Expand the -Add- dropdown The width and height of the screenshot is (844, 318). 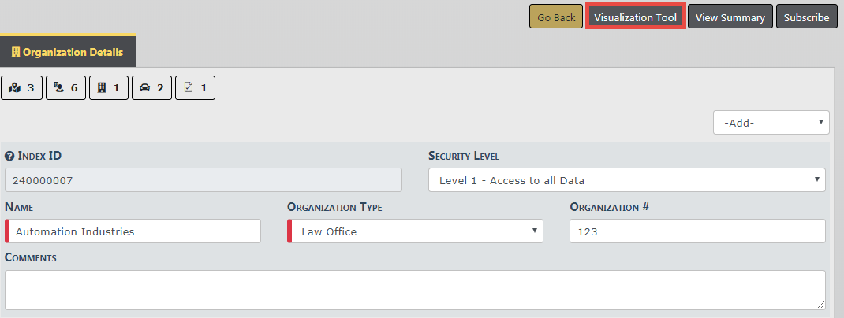(x=771, y=122)
